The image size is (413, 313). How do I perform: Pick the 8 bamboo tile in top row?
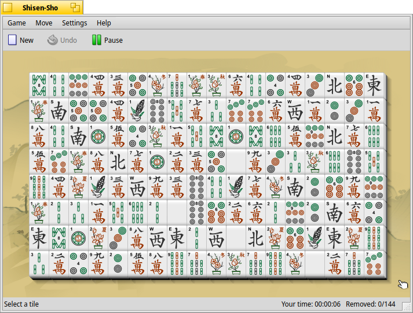(39, 85)
